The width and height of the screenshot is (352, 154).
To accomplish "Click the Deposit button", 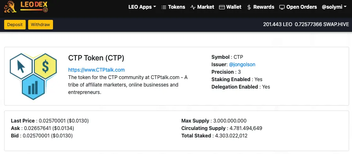I will [15, 24].
